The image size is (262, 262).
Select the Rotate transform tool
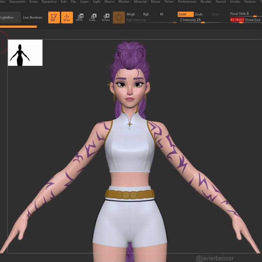point(106,18)
